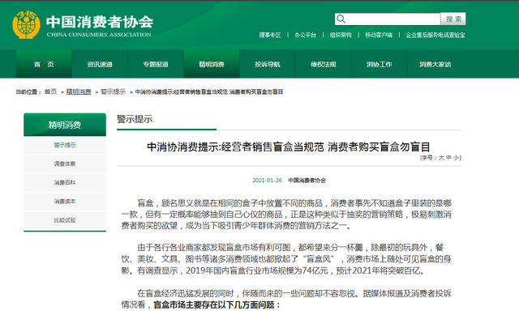Open 消协工作 in navigation bar
The width and height of the screenshot is (519, 319).
pos(380,64)
